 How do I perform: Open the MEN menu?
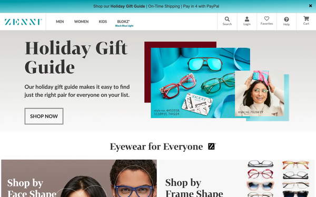pyautogui.click(x=60, y=22)
